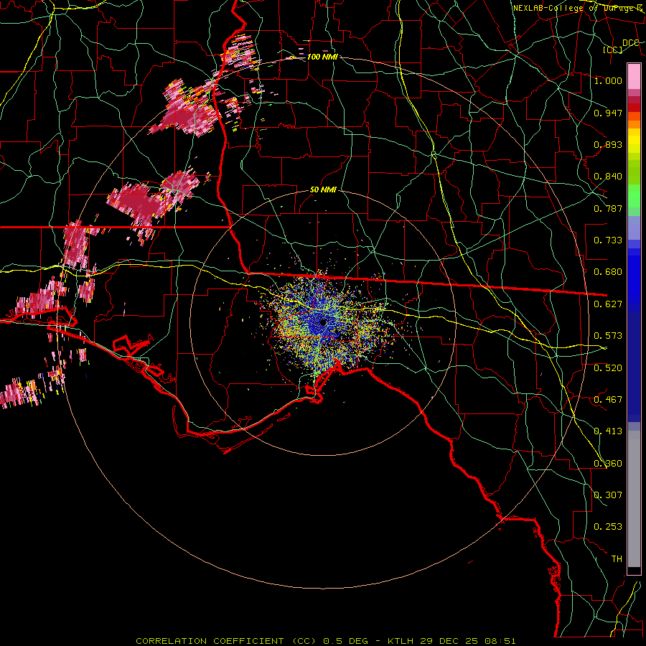Click the 0.627 scale label
This screenshot has width=646, height=646.
[x=608, y=304]
